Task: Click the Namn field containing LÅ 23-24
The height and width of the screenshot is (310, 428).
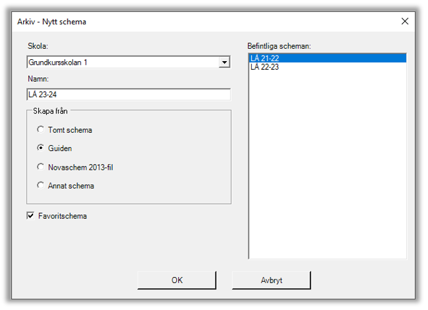Action: (128, 94)
